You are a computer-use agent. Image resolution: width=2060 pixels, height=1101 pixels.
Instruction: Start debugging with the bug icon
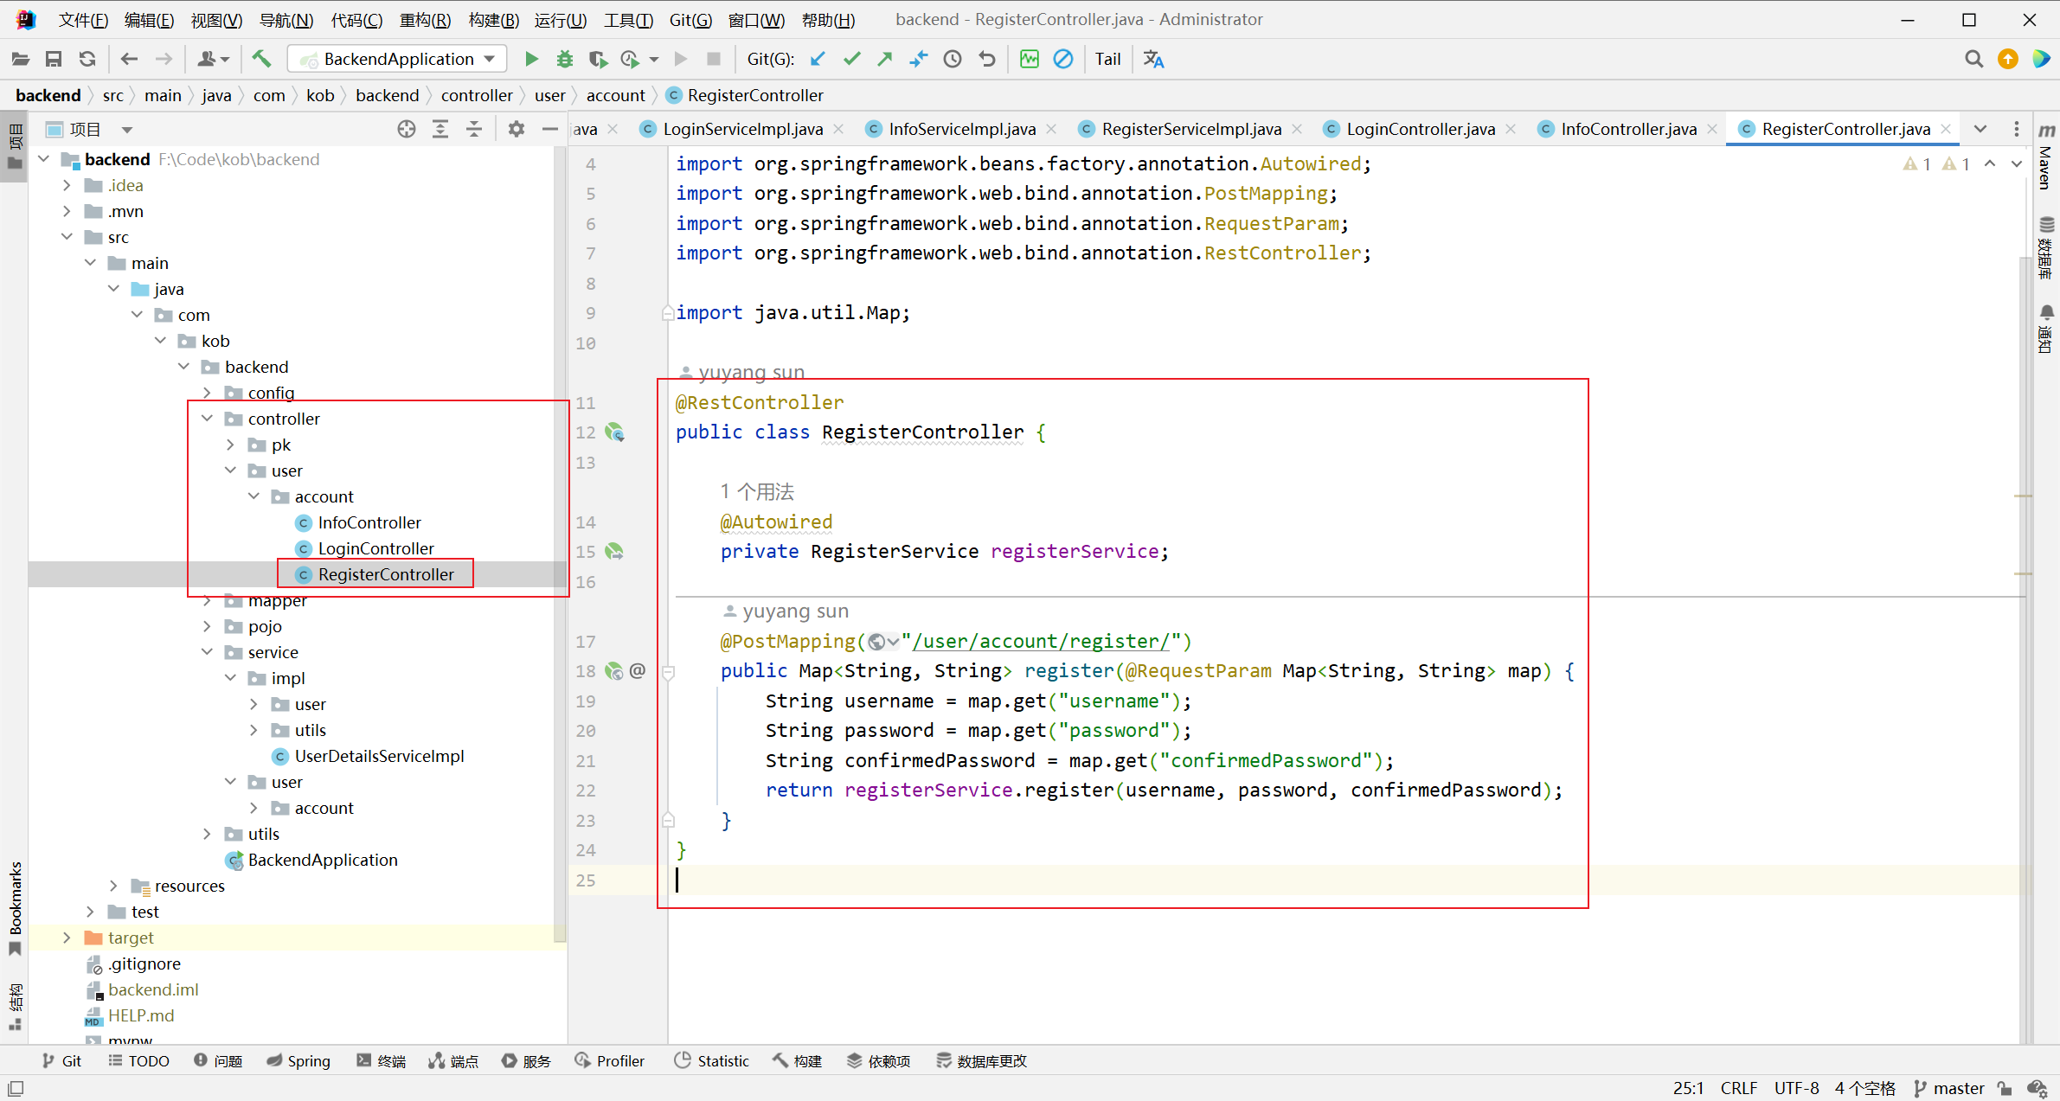tap(564, 59)
